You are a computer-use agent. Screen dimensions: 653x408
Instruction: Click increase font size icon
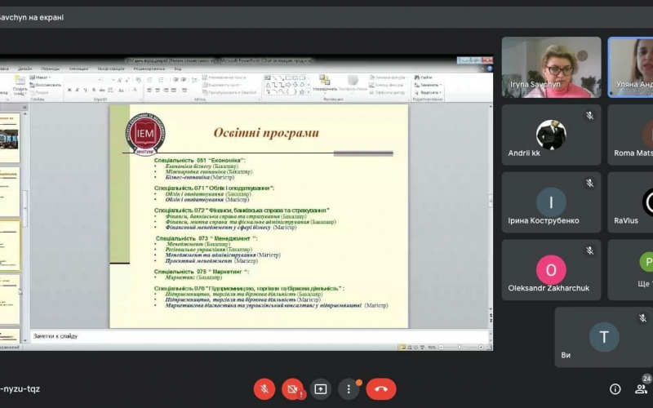pyautogui.click(x=119, y=80)
